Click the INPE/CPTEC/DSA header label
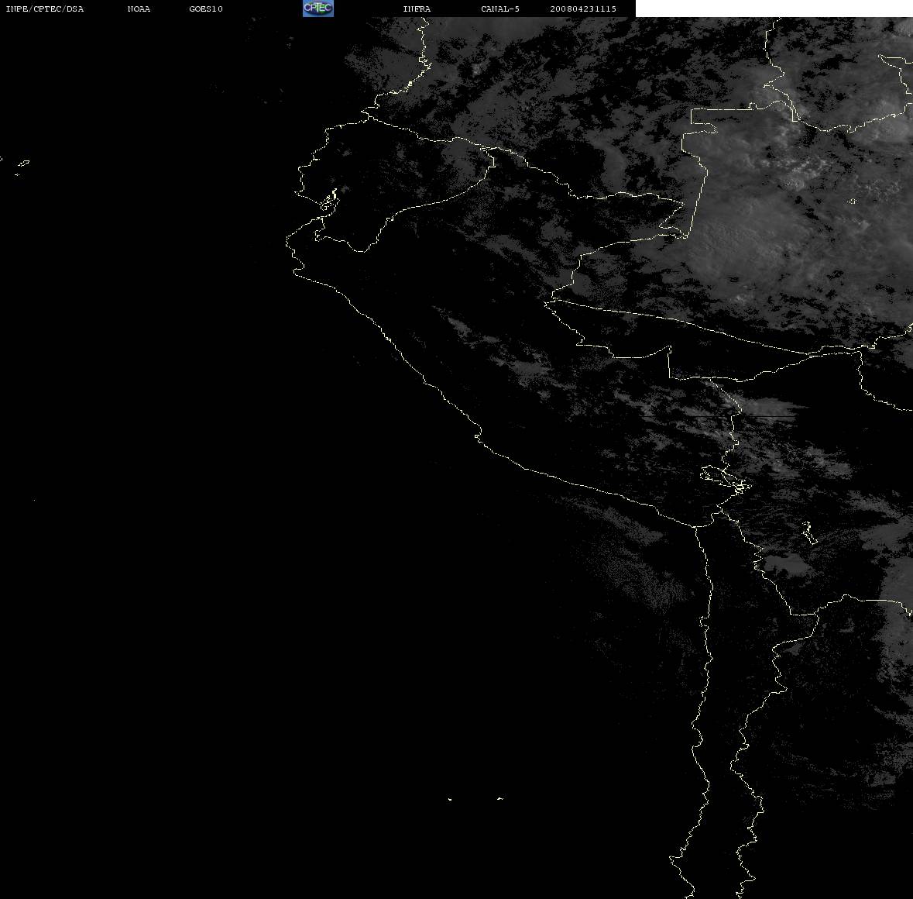The height and width of the screenshot is (899, 913). coord(45,9)
